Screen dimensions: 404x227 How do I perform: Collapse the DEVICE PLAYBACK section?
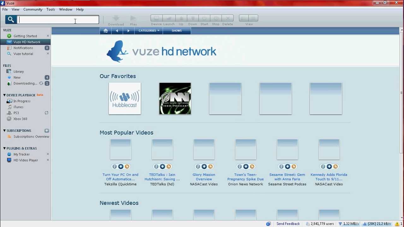pos(4,95)
